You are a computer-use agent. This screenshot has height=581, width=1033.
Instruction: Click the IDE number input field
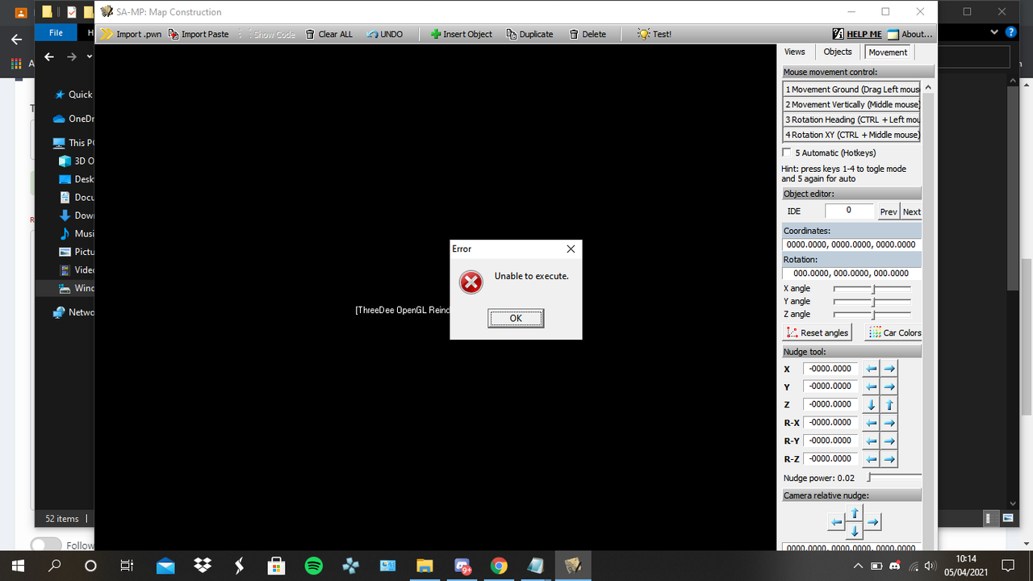[849, 211]
